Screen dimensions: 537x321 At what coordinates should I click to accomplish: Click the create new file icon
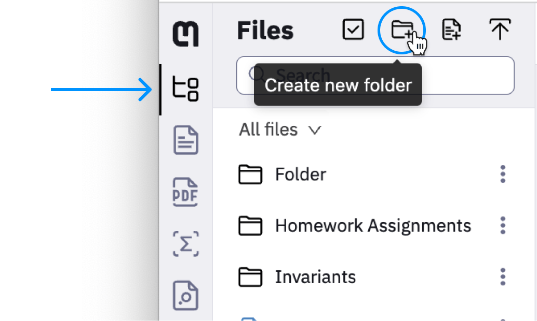tap(451, 30)
